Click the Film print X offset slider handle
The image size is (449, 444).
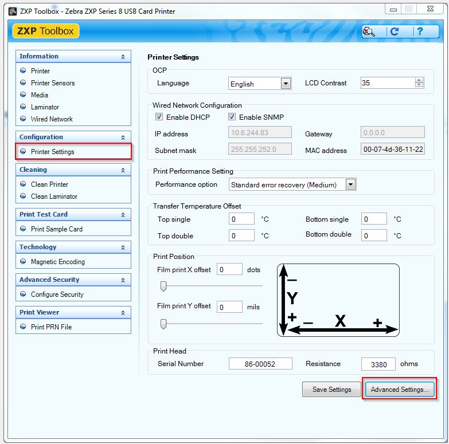(x=163, y=286)
